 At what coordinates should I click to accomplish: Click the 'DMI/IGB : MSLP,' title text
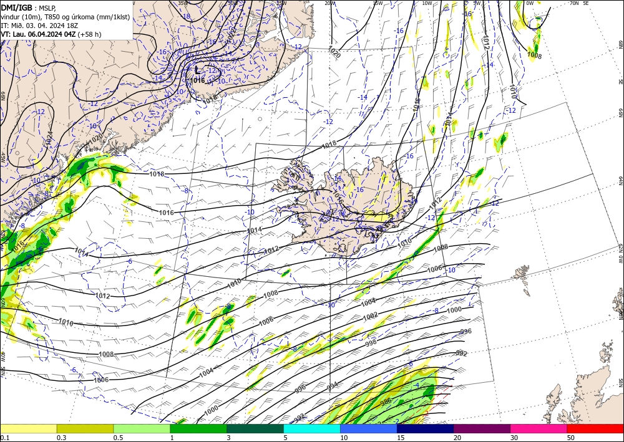click(28, 7)
